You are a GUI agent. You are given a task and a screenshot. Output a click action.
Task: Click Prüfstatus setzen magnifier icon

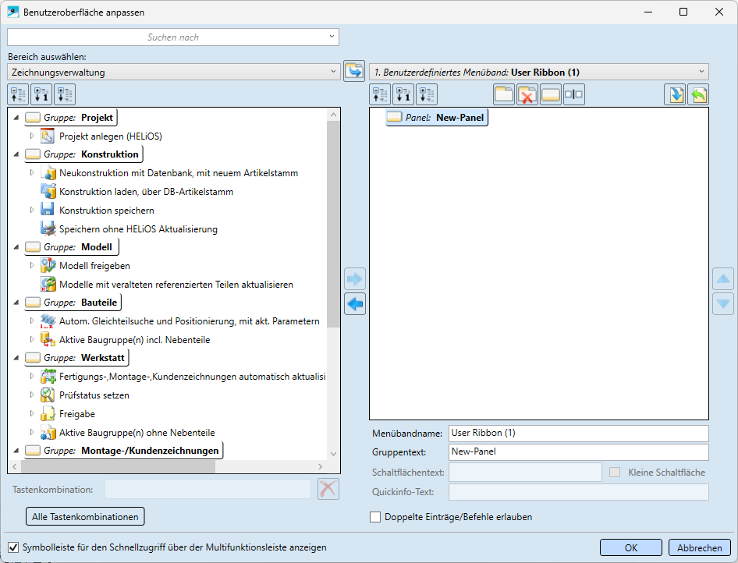pyautogui.click(x=48, y=395)
